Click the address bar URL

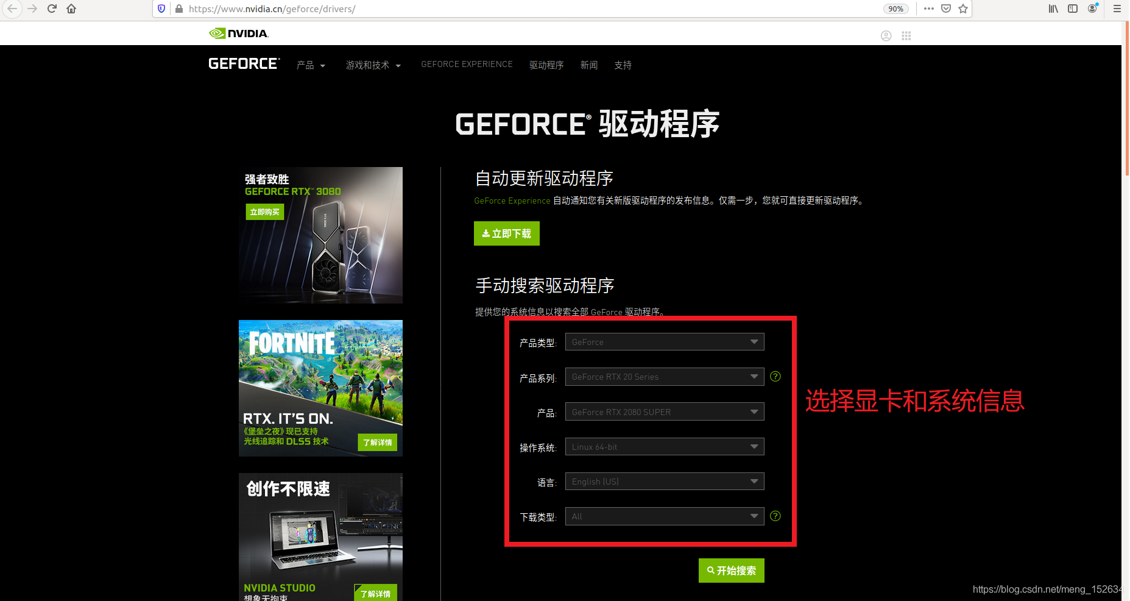click(272, 9)
